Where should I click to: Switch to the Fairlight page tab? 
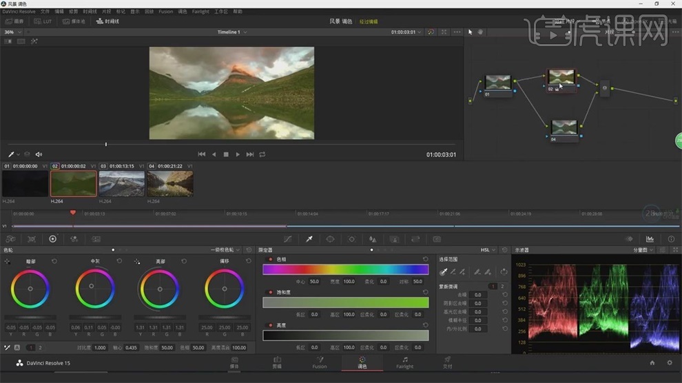click(405, 362)
